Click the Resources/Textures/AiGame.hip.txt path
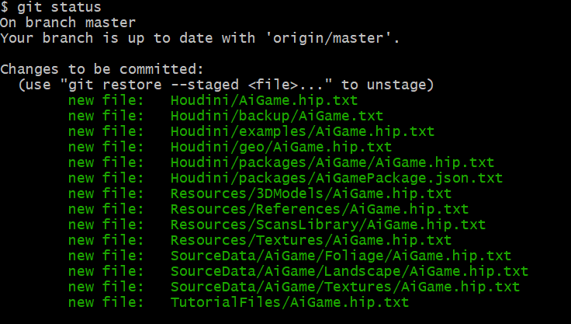The height and width of the screenshot is (324, 571). tap(310, 240)
